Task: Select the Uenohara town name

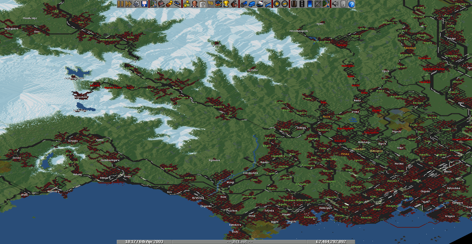Action: (218, 106)
